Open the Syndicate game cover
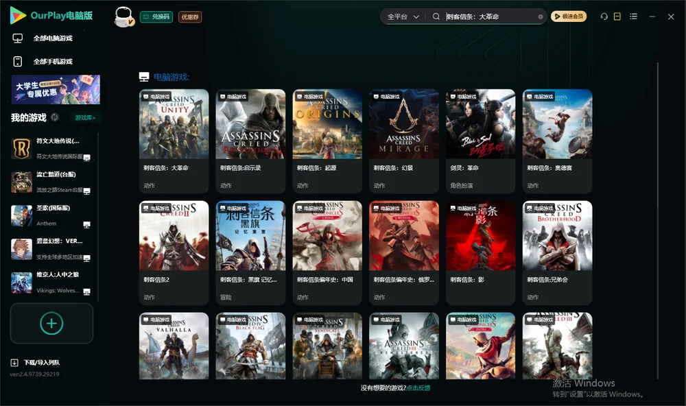The width and height of the screenshot is (686, 406). 327,346
